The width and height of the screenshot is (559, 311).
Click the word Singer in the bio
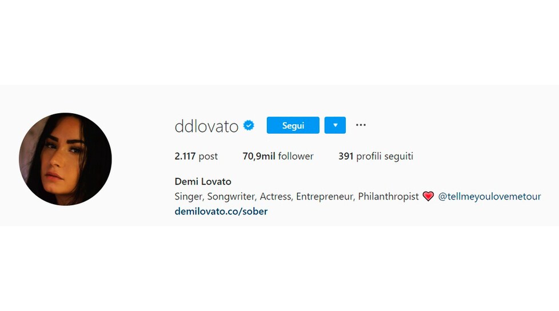click(189, 197)
